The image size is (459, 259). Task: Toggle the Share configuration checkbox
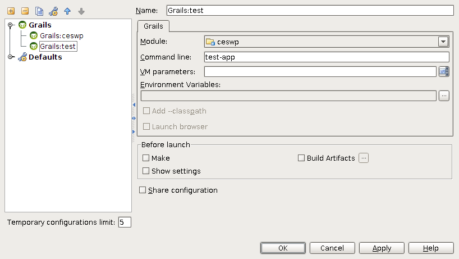click(x=143, y=190)
